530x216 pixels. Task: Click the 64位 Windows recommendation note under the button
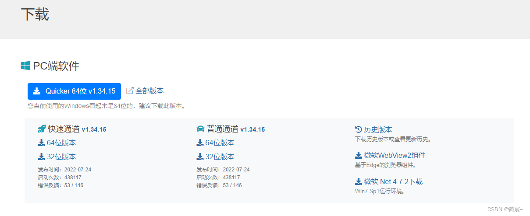[x=107, y=106]
